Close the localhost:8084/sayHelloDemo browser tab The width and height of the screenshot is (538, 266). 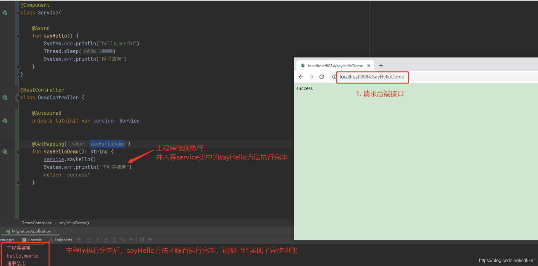369,66
